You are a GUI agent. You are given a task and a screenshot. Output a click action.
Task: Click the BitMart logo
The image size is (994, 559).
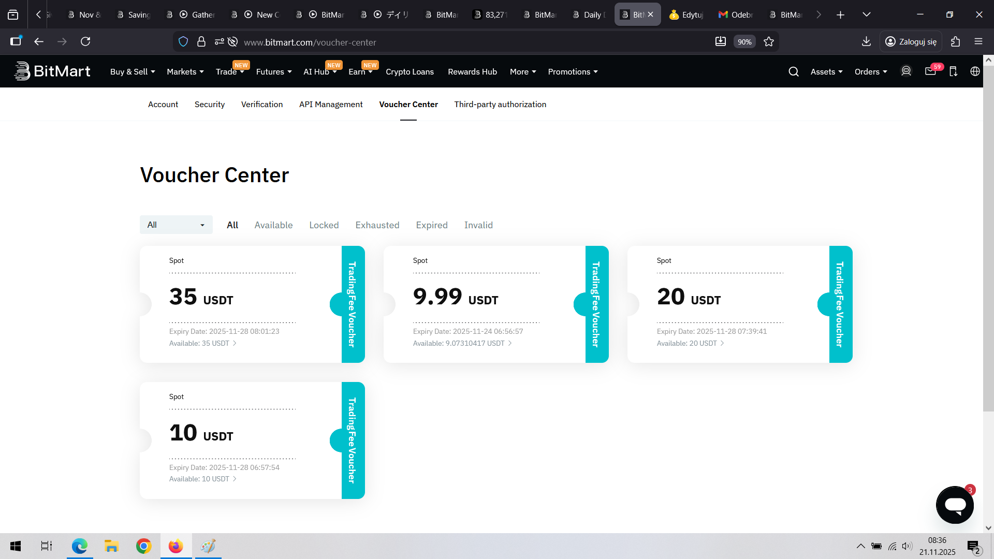click(x=52, y=71)
